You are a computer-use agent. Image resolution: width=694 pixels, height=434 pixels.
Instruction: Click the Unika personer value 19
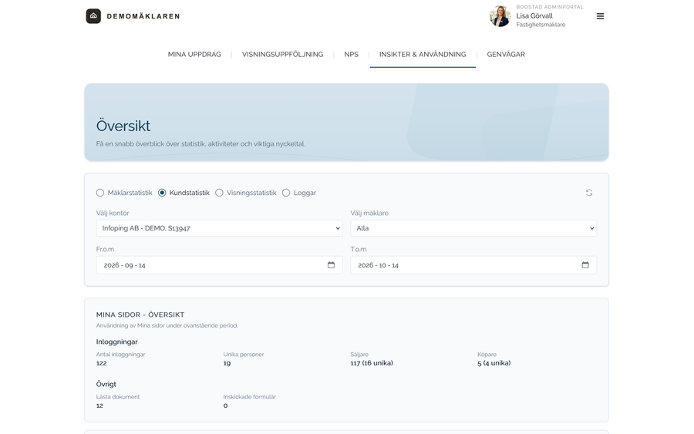[227, 363]
